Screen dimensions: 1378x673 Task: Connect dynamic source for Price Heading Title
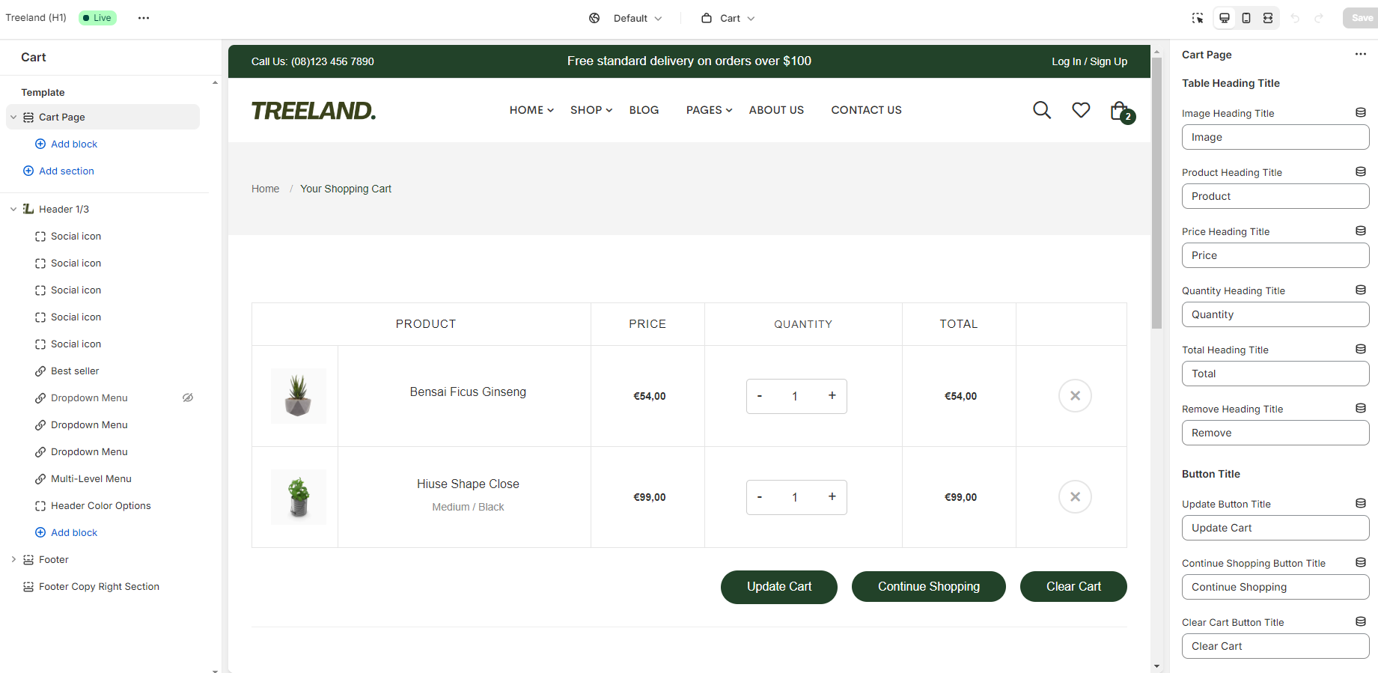point(1361,231)
